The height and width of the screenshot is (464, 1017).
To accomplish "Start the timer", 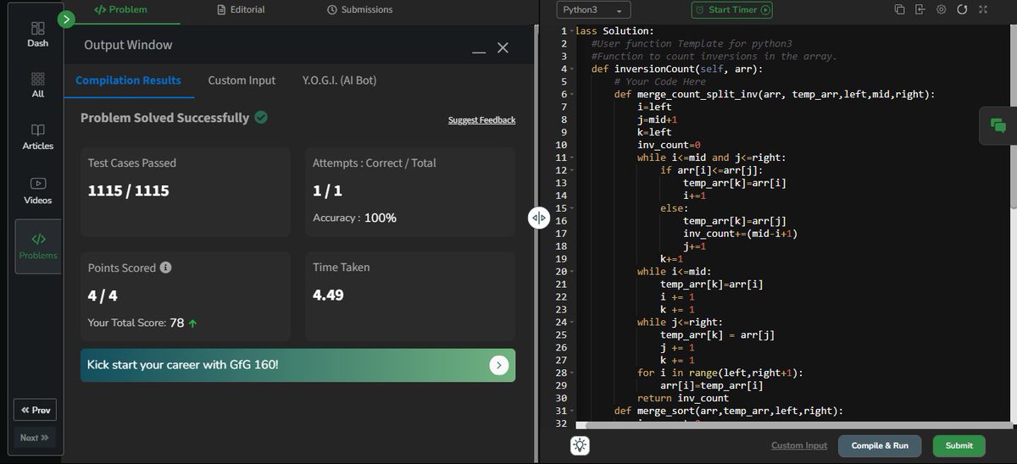I will coord(732,10).
